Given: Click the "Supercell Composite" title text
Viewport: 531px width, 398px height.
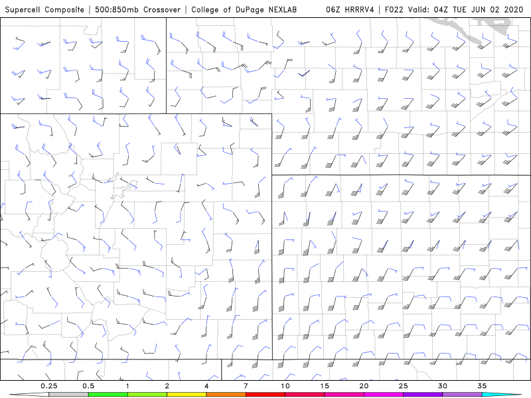Looking at the screenshot, I should [44, 9].
